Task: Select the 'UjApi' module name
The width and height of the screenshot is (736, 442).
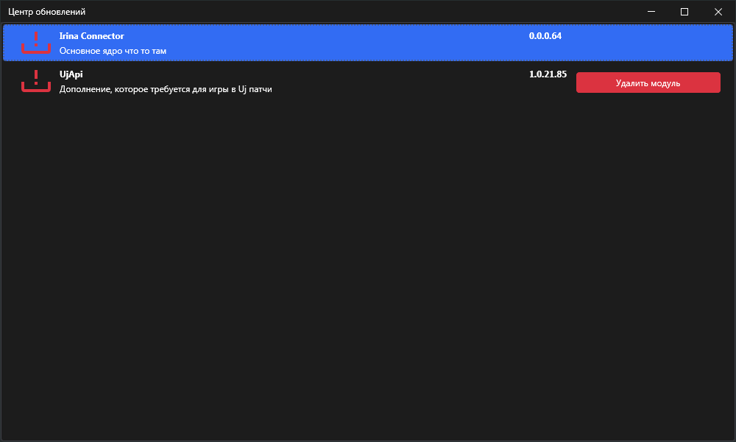Action: 71,74
